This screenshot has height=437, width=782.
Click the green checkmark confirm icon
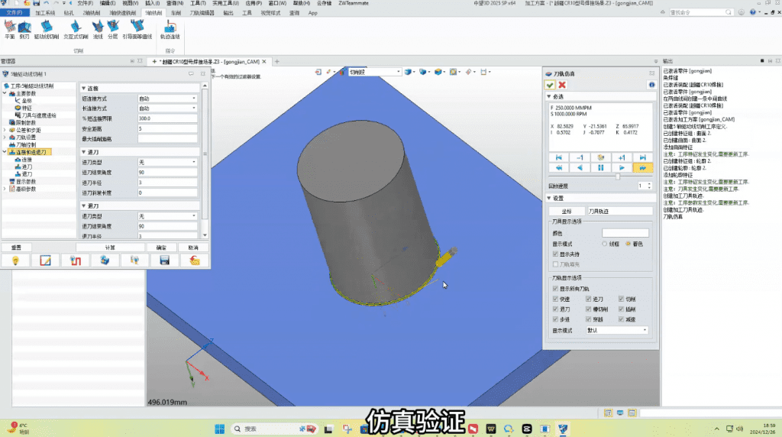pos(550,85)
